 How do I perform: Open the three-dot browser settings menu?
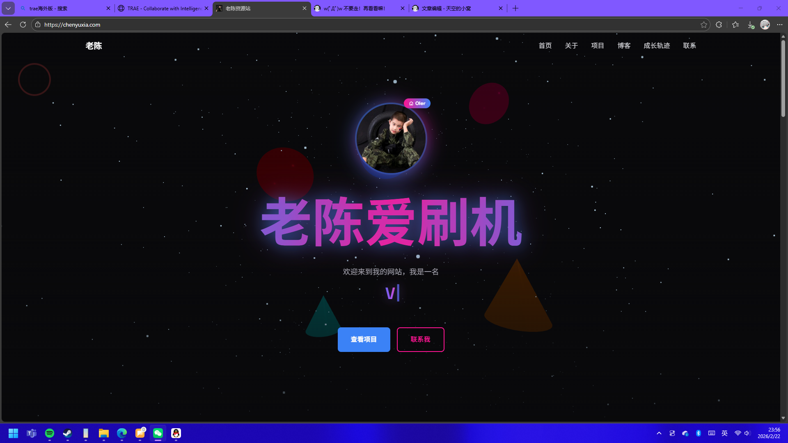[x=780, y=25]
